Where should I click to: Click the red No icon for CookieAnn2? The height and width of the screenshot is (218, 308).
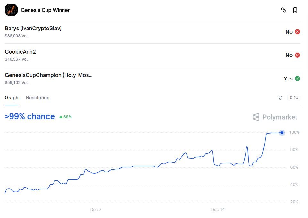[297, 55]
